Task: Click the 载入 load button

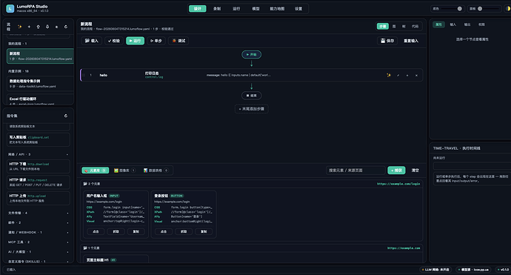Action: [92, 41]
